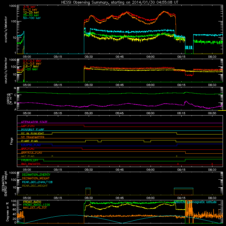Select the PARTICLE_FLAG label
Screen dimensions: 226x226
[32, 153]
